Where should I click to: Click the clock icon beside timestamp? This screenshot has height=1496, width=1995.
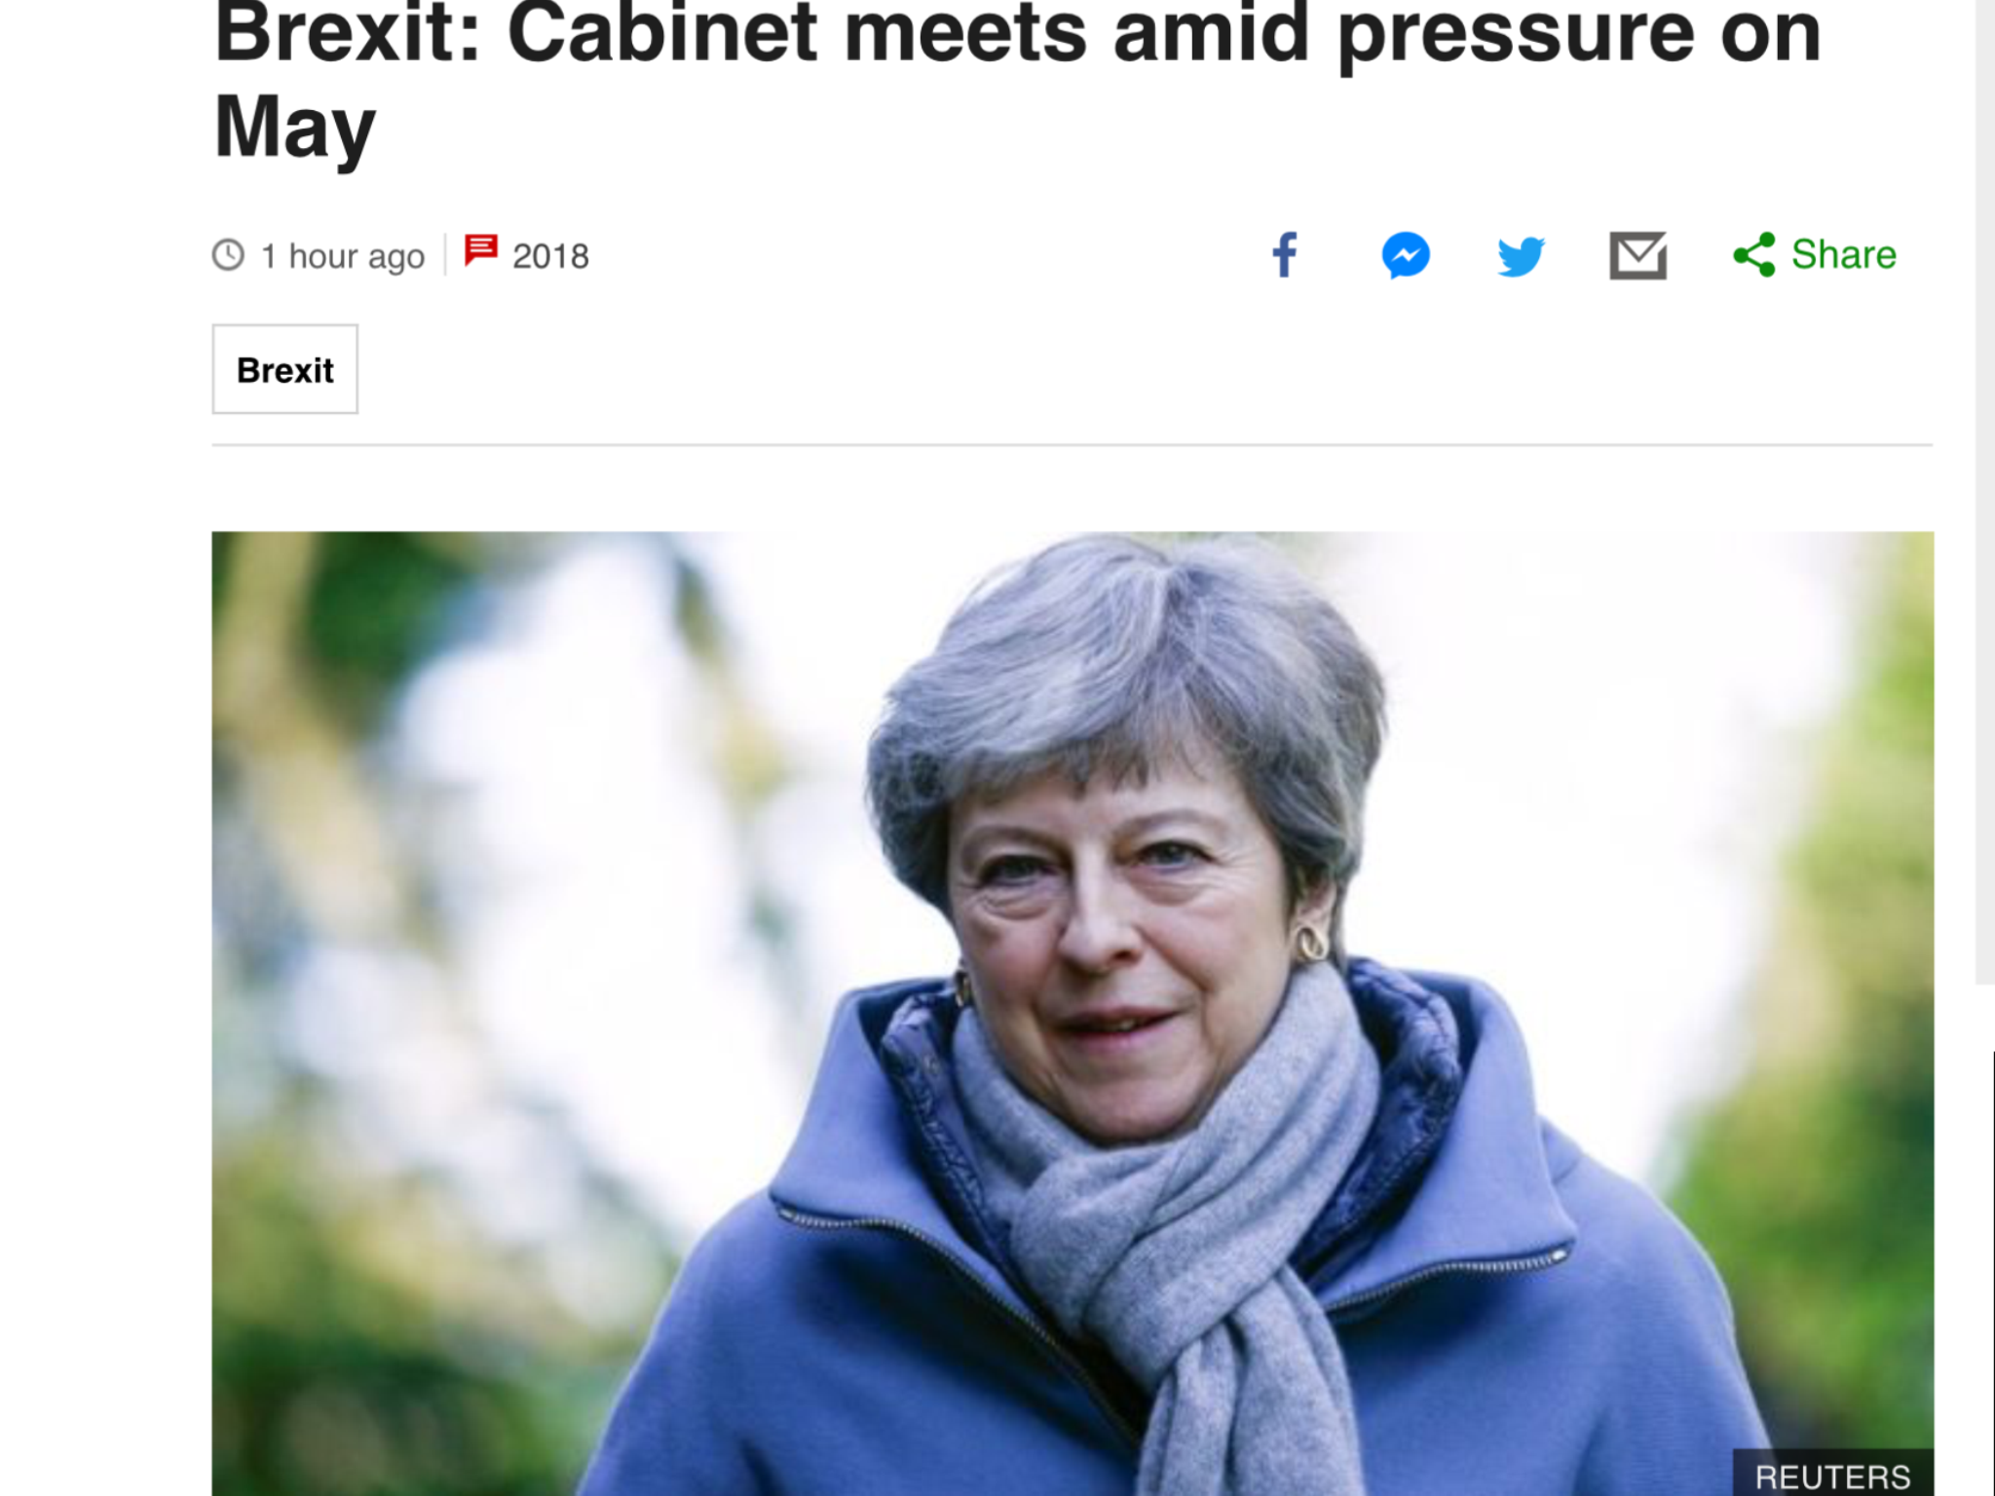[x=228, y=255]
